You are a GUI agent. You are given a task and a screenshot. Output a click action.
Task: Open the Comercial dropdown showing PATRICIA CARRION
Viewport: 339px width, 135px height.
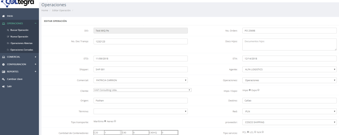pos(141,80)
